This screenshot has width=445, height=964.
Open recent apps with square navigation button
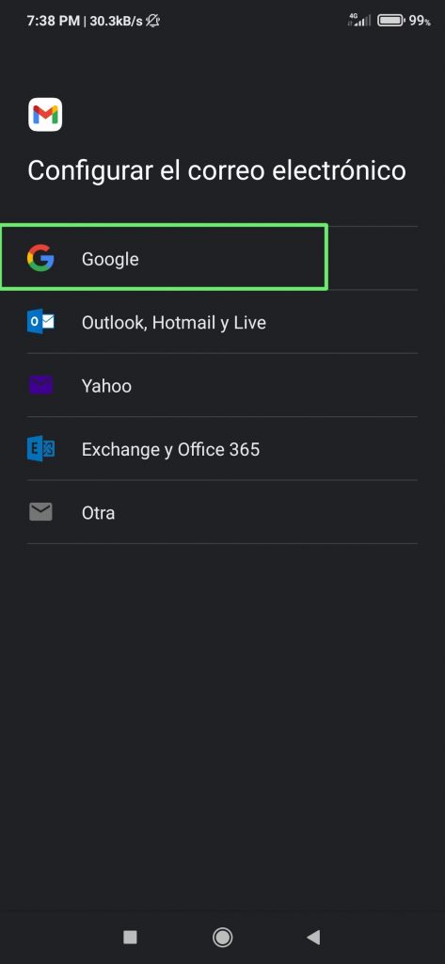click(x=130, y=937)
